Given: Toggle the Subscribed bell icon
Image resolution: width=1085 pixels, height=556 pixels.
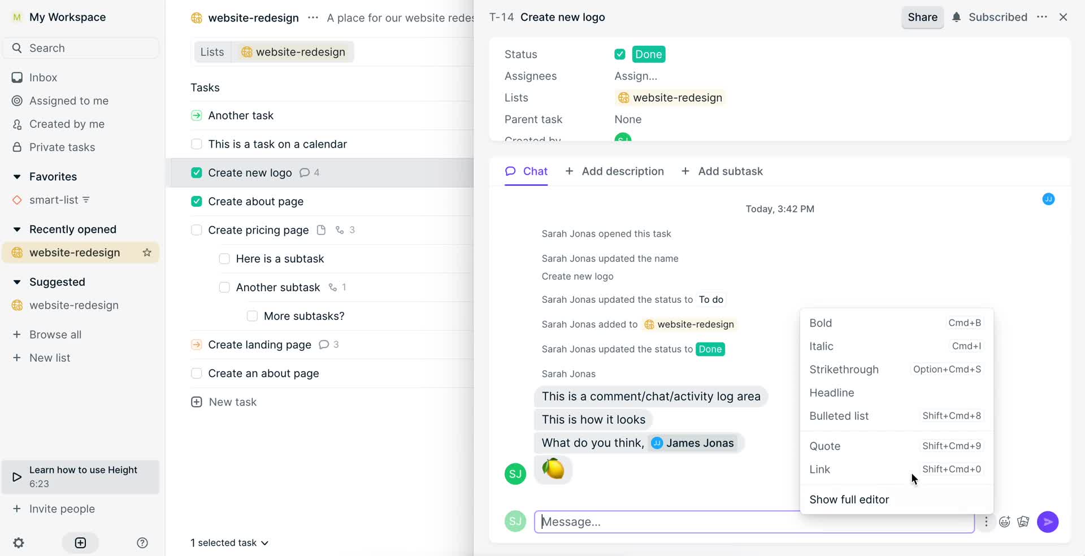Looking at the screenshot, I should click(956, 17).
